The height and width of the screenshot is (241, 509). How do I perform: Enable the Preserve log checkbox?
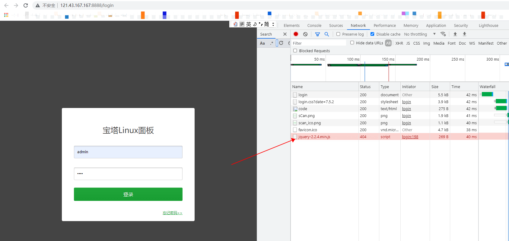(338, 34)
